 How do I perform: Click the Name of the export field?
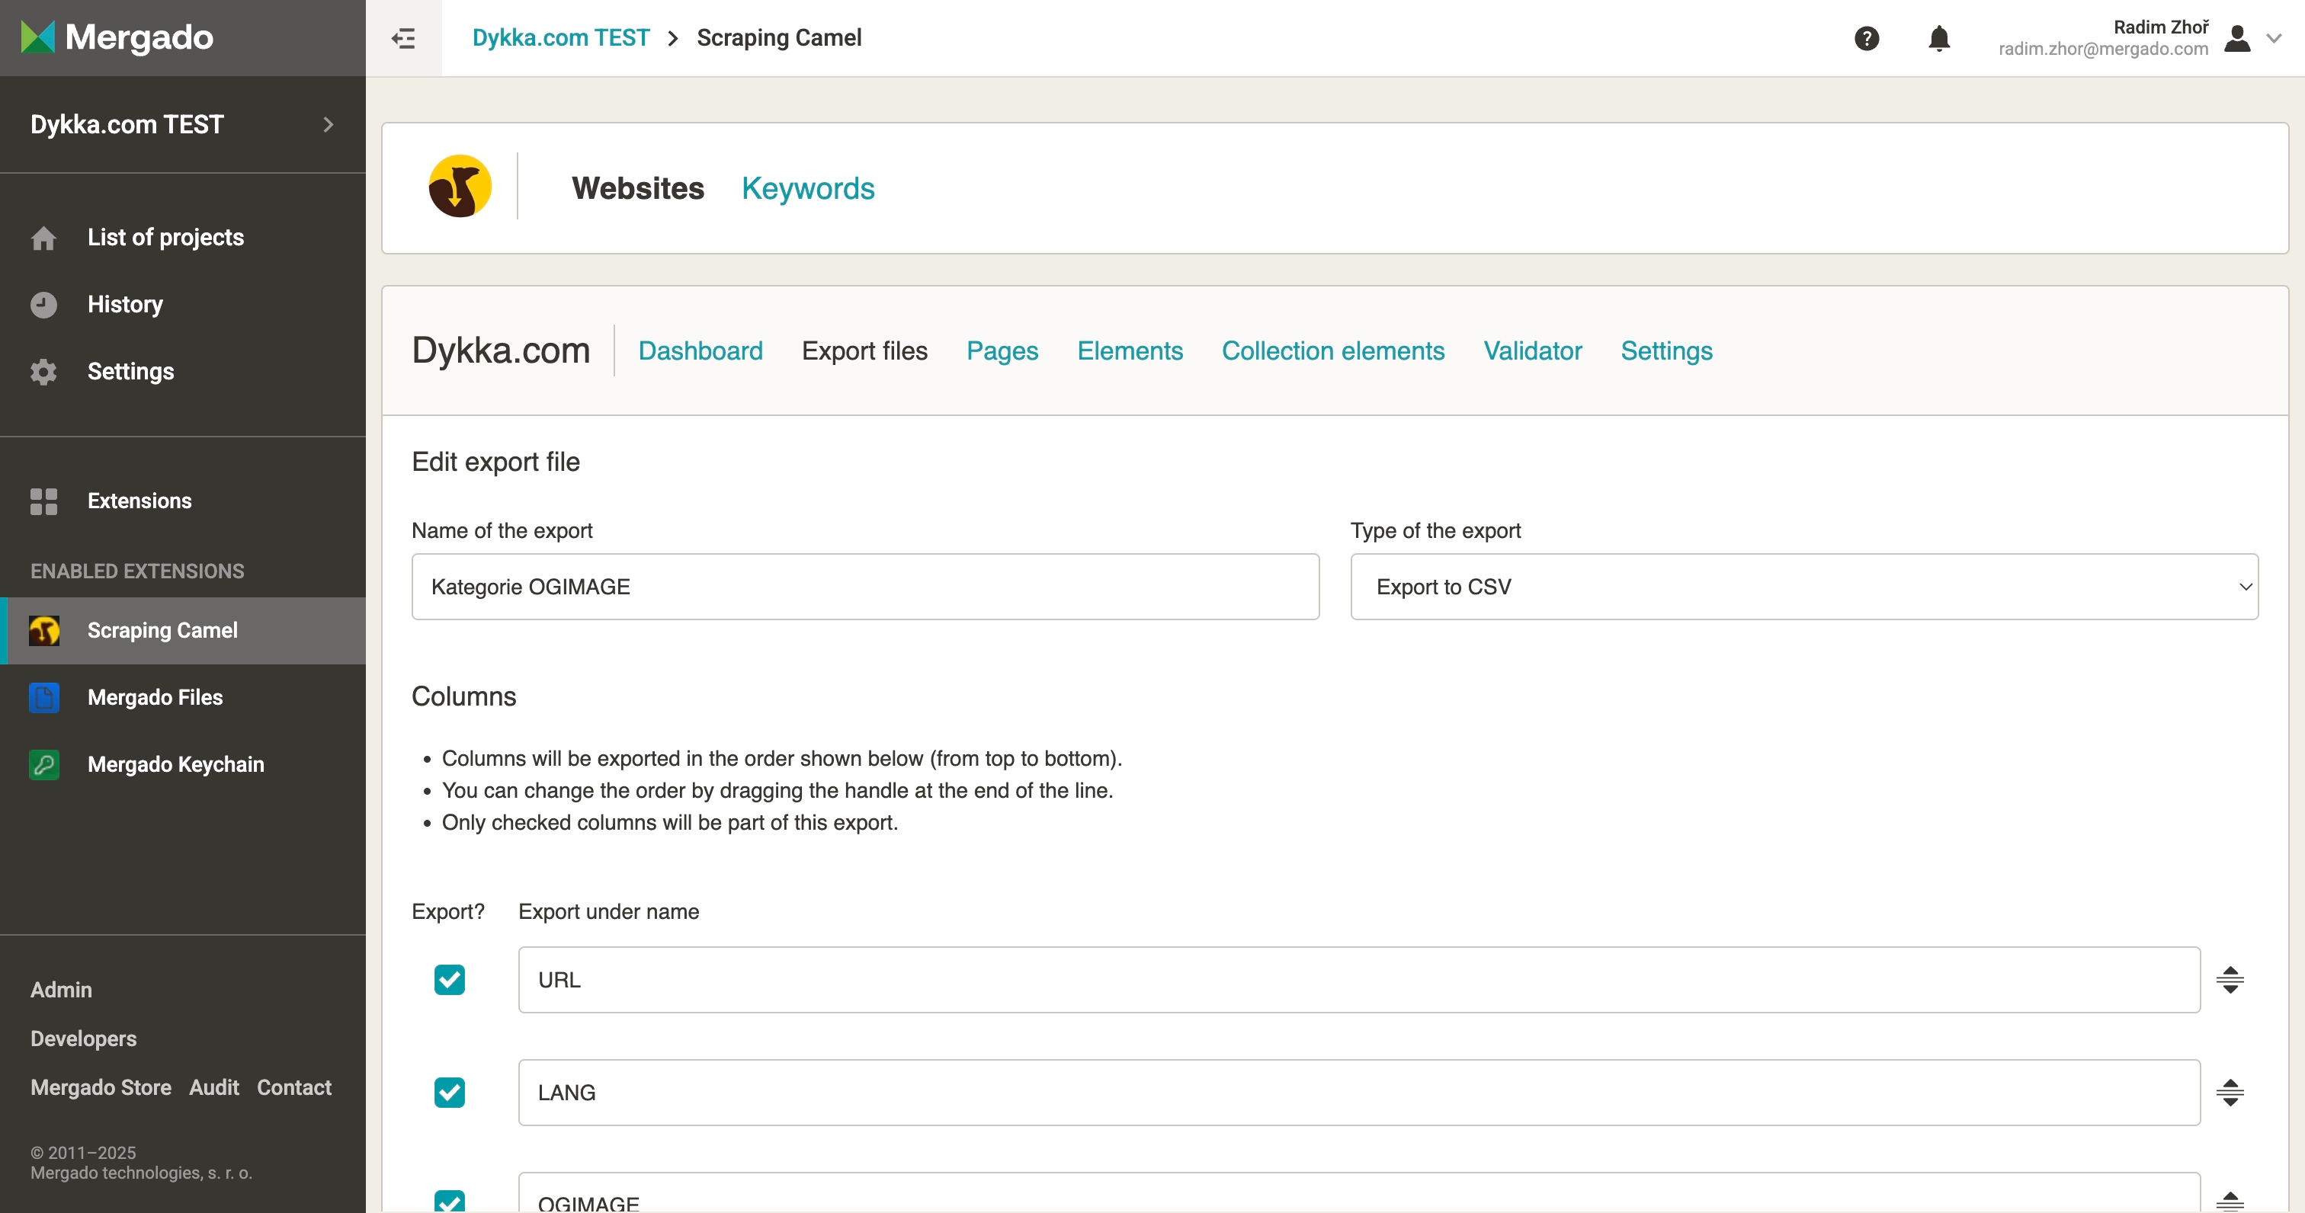(x=864, y=587)
